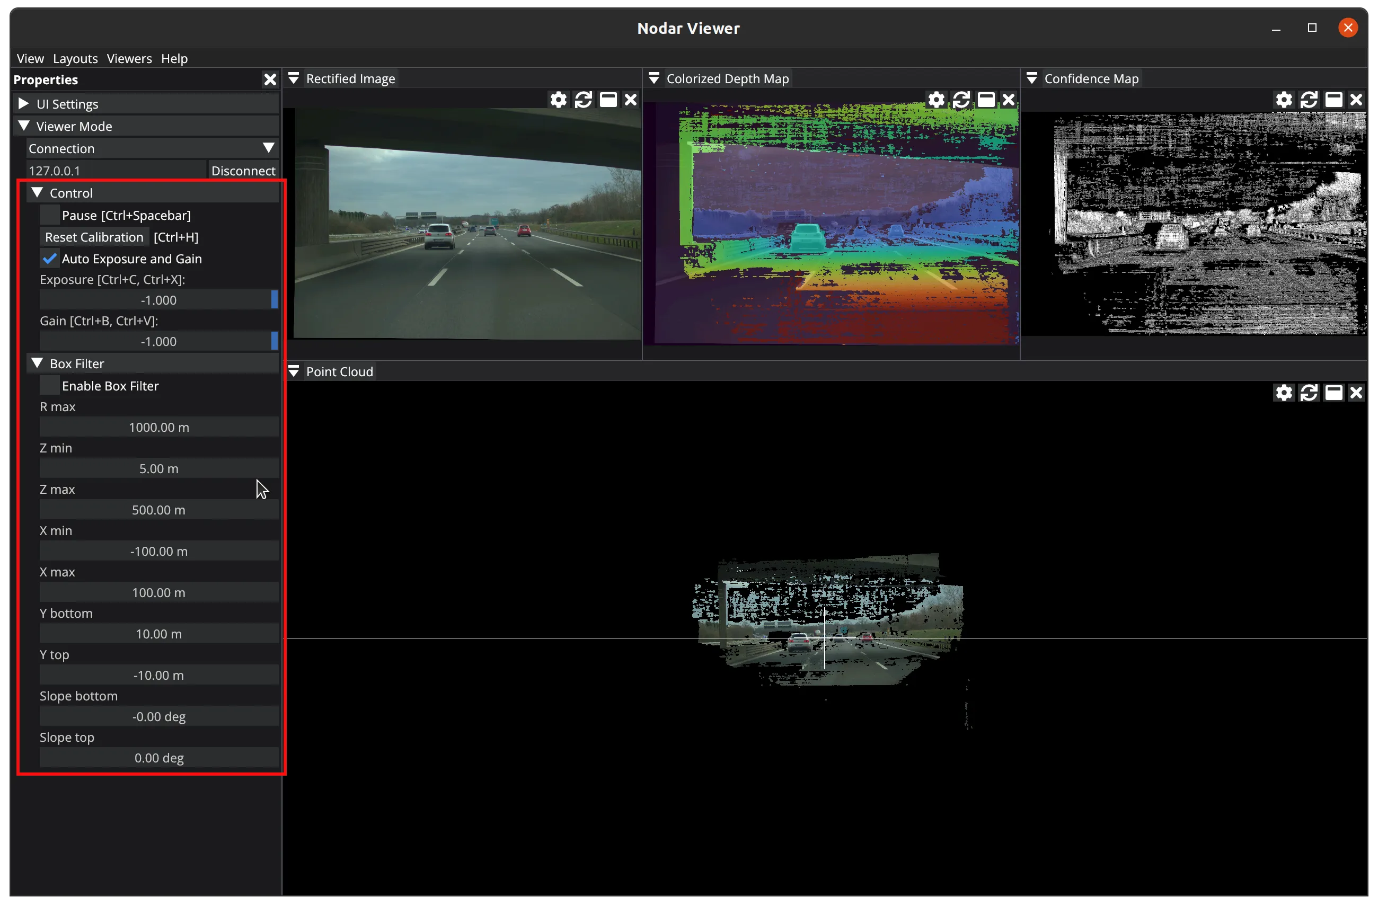Toggle the Pause checkbox
This screenshot has width=1378, height=906.
pos(49,215)
